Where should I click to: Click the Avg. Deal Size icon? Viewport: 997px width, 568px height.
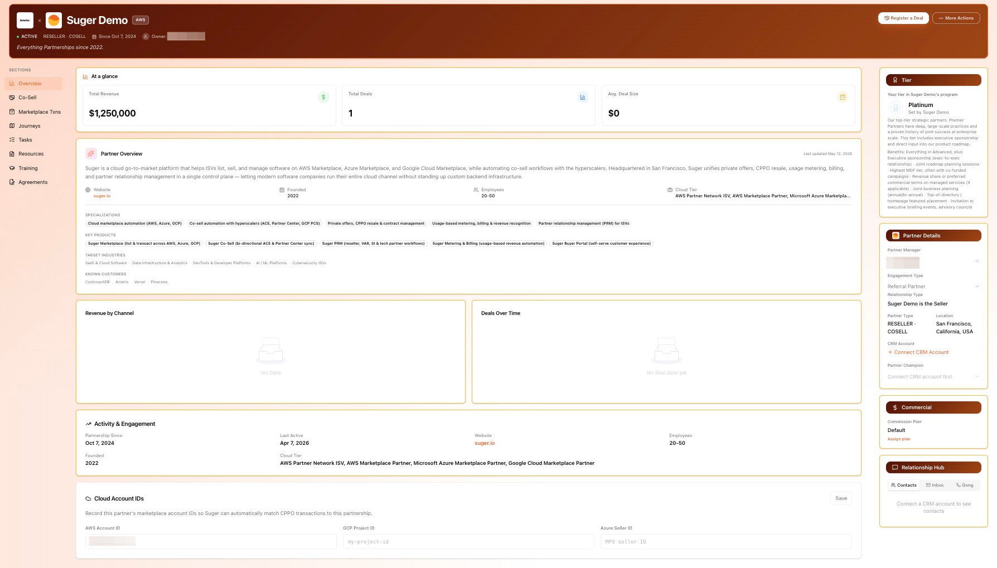(x=843, y=97)
